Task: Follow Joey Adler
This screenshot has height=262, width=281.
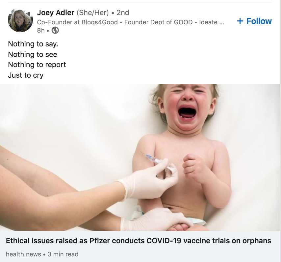Action: (x=254, y=21)
